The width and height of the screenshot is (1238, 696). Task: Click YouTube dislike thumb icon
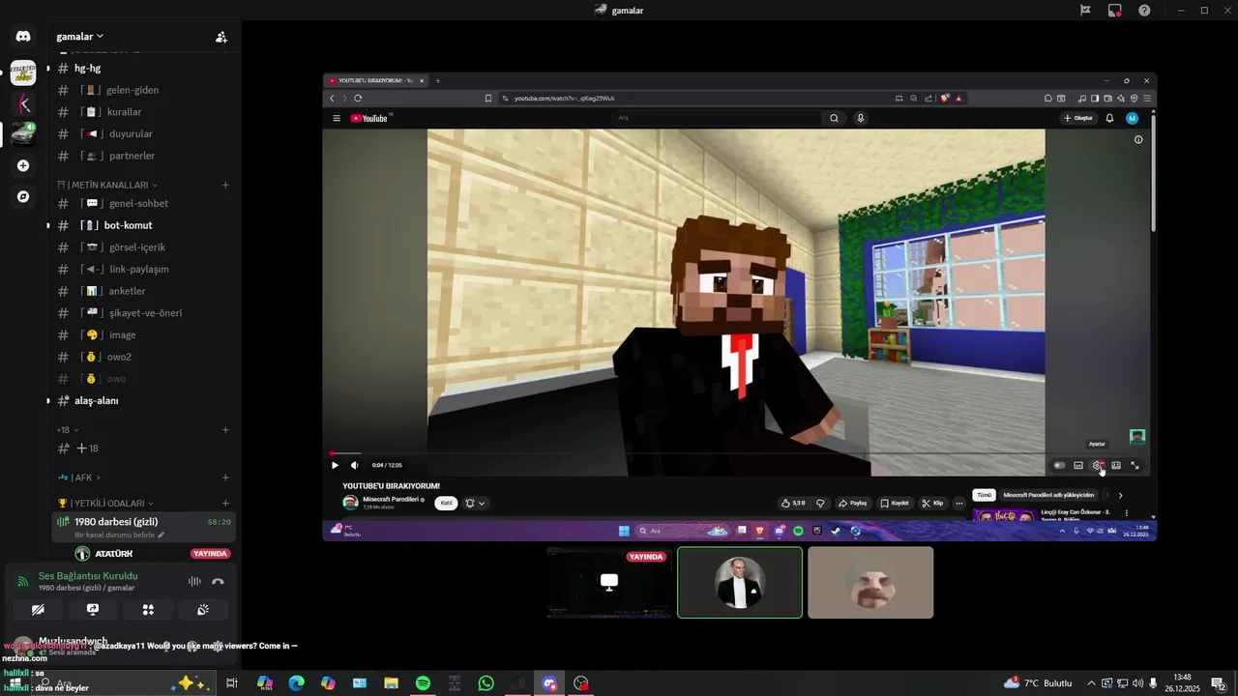point(820,503)
